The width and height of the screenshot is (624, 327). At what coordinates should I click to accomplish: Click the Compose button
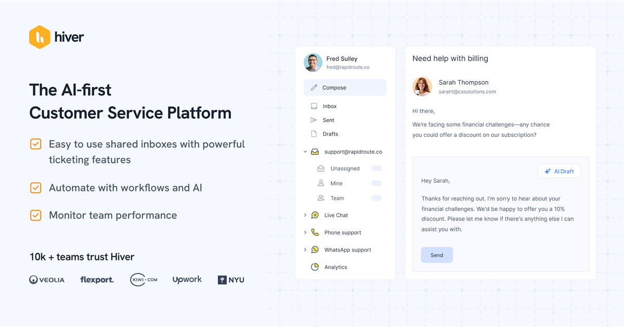[x=345, y=88]
